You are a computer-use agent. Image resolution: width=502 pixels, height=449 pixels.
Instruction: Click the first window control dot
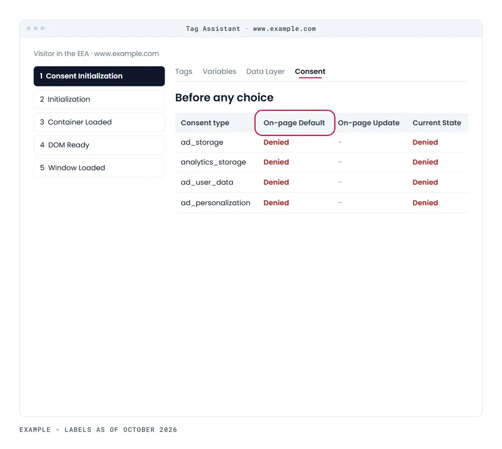29,28
